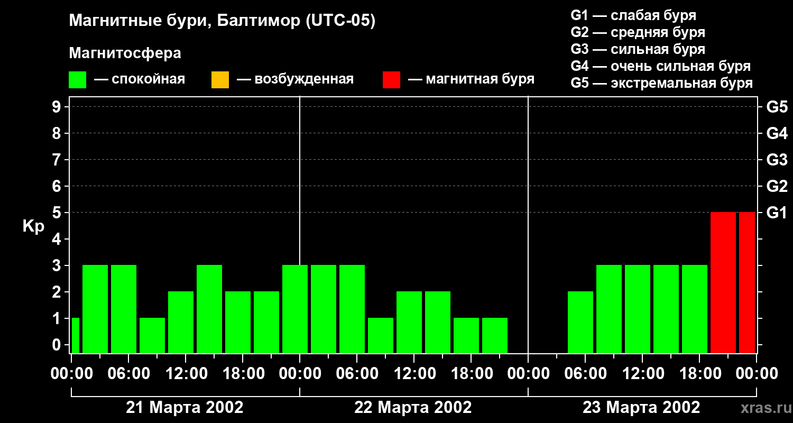
Task: Click the 06:00 time label of 22 Марта
Action: point(357,374)
